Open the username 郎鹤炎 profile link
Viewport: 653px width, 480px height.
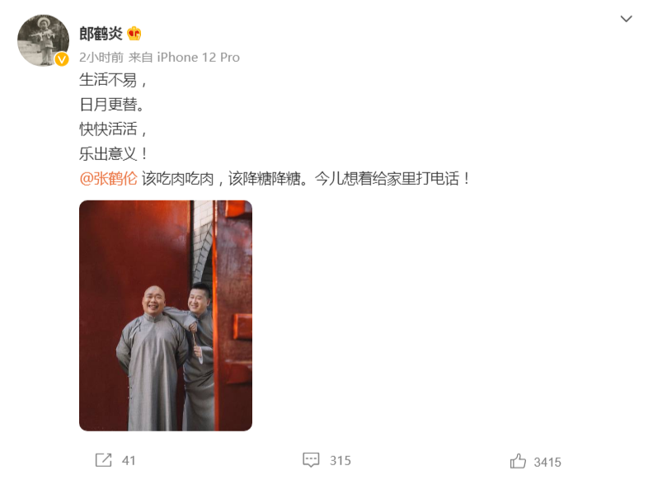click(x=101, y=34)
